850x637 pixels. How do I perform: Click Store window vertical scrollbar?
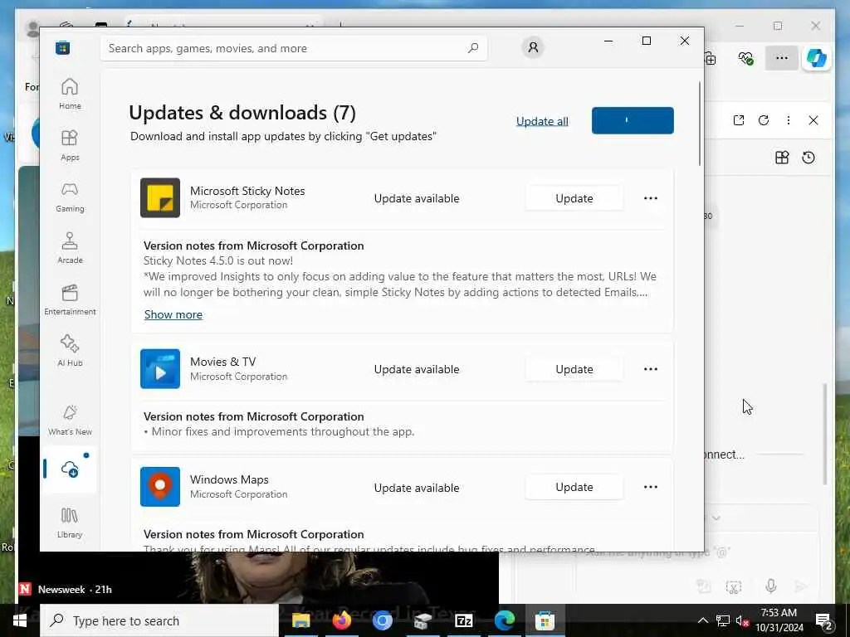(699, 124)
